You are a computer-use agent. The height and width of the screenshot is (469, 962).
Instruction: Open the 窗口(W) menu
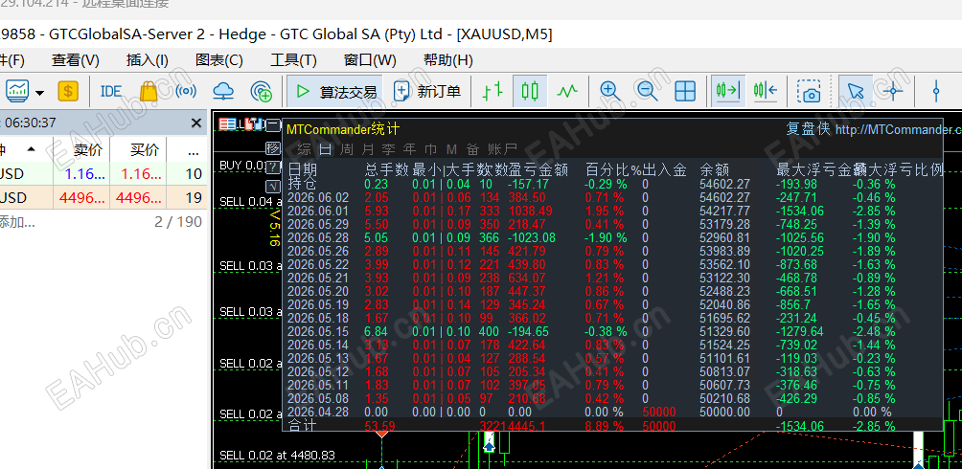point(370,60)
